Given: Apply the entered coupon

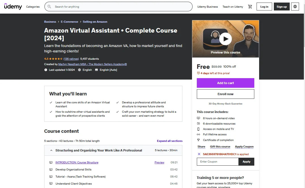Looking at the screenshot, I should 246,162.
